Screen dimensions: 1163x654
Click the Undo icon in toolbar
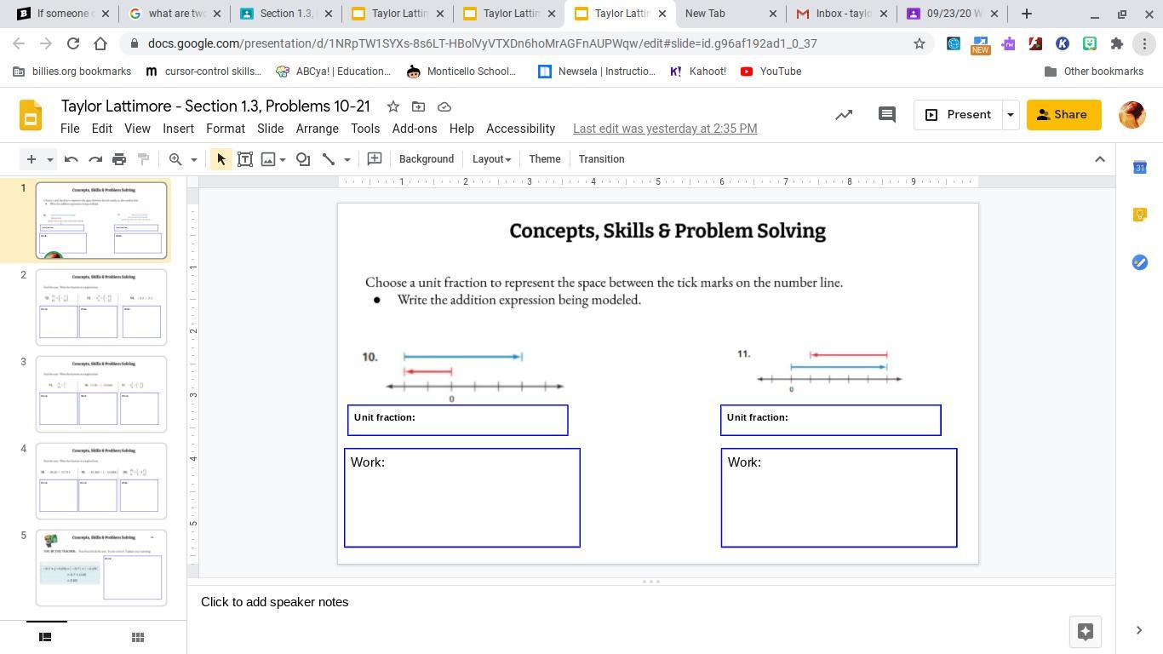click(x=72, y=159)
